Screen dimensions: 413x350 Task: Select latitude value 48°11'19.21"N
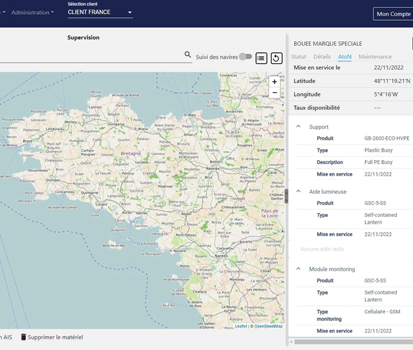(x=392, y=81)
